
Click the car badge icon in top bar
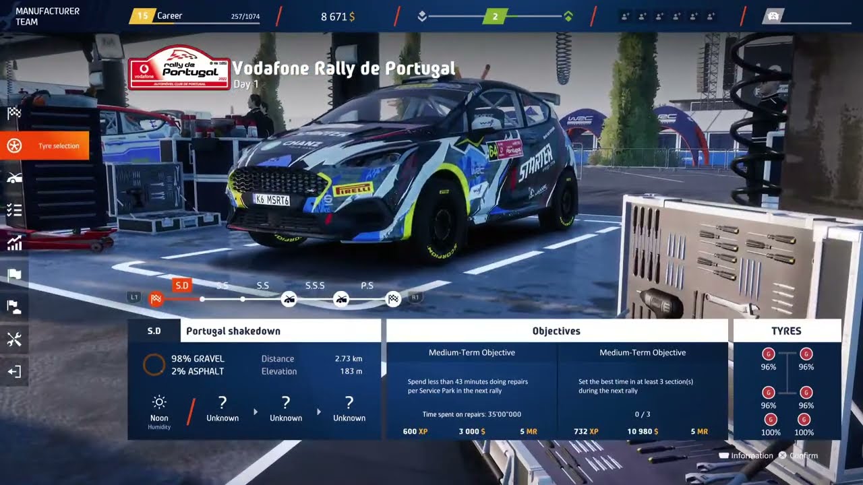pyautogui.click(x=773, y=16)
